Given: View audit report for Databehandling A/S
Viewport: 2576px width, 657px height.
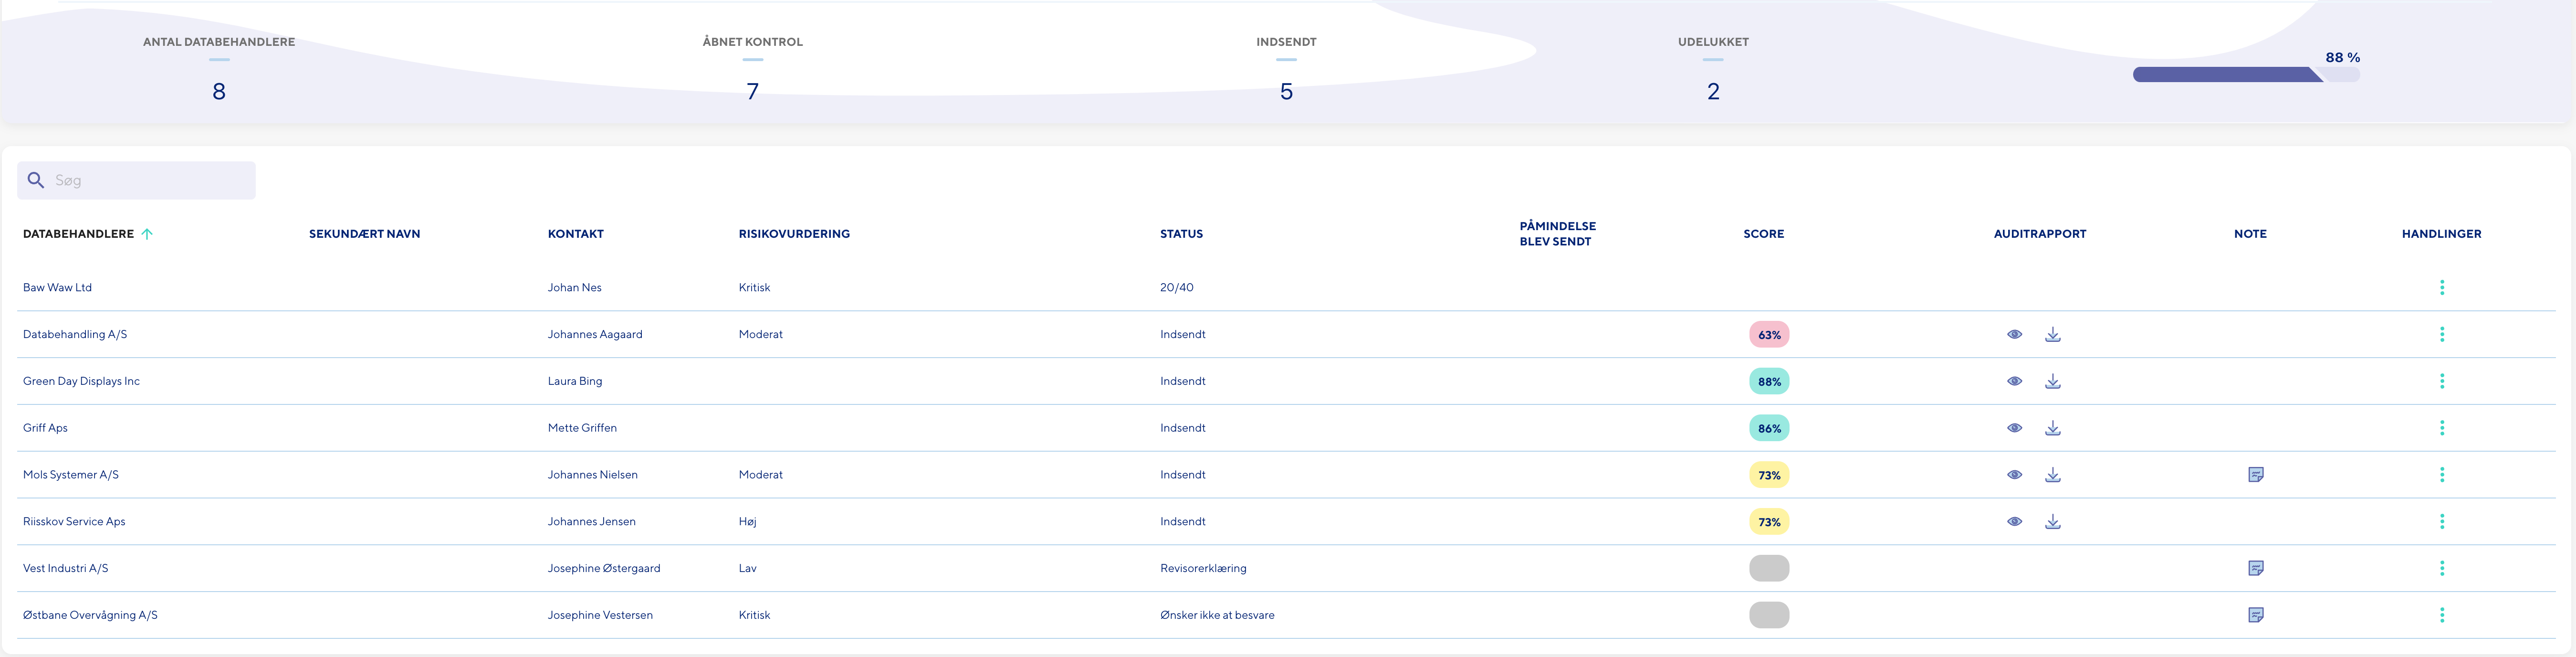Looking at the screenshot, I should (2014, 335).
